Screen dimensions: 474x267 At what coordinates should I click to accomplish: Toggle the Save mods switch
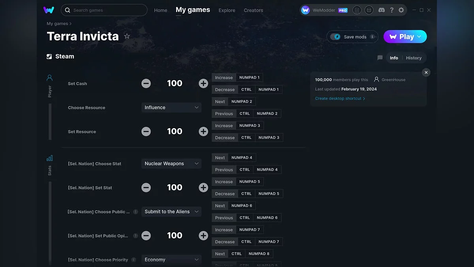[335, 37]
